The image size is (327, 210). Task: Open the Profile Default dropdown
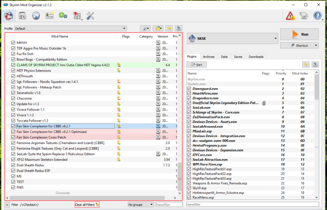[x=71, y=28]
